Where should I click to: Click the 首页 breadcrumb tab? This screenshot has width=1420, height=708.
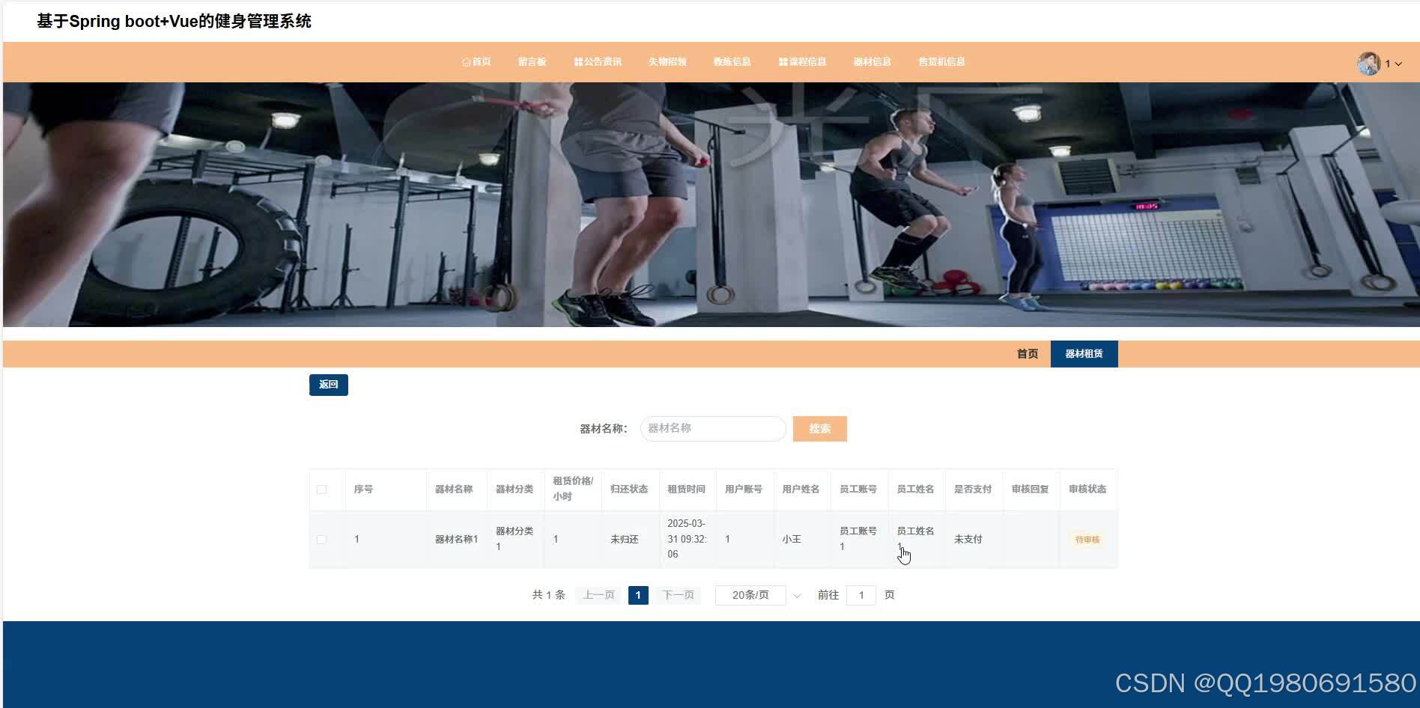[1027, 354]
